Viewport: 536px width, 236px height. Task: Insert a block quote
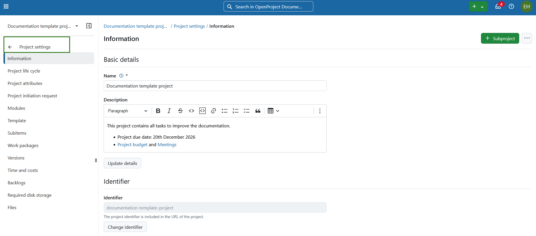tap(258, 111)
